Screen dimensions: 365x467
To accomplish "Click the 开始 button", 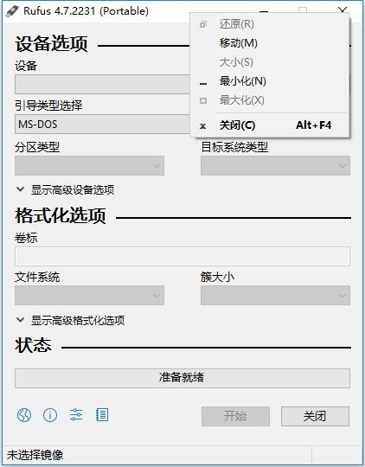I will (x=235, y=416).
